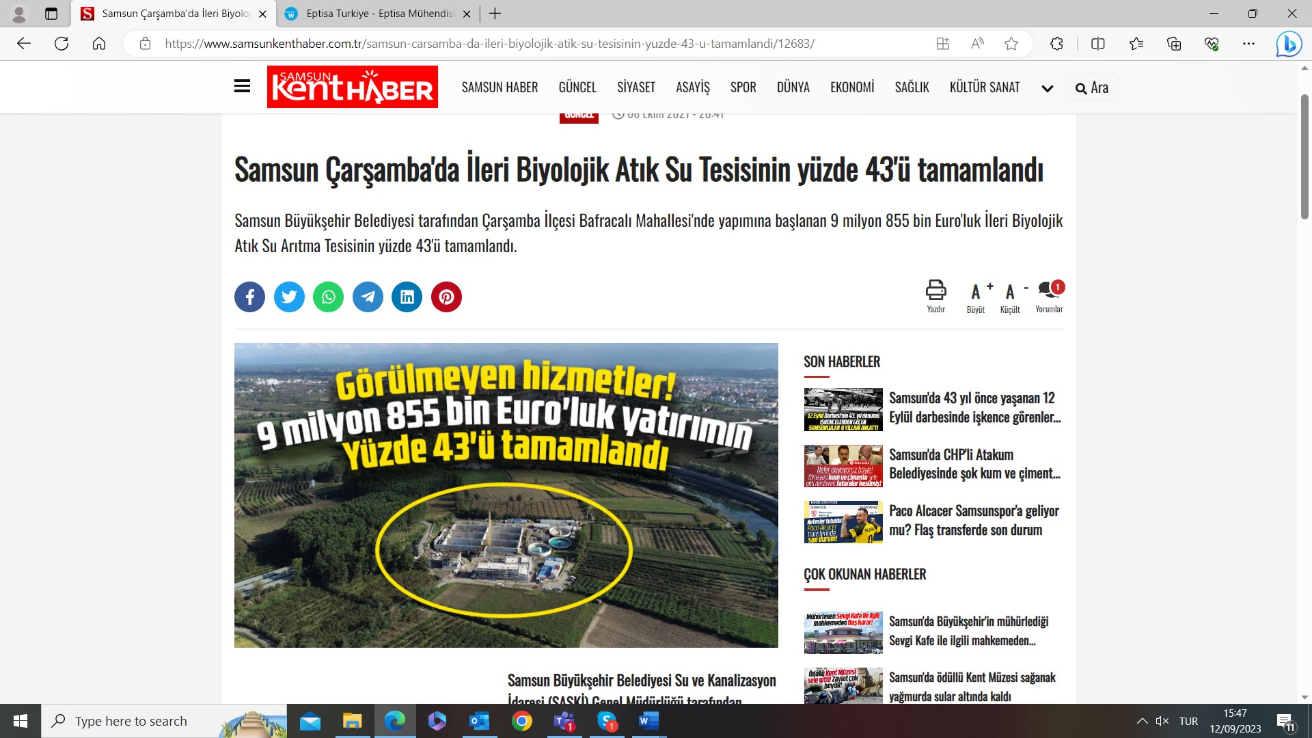Share article on Twitter

[289, 297]
